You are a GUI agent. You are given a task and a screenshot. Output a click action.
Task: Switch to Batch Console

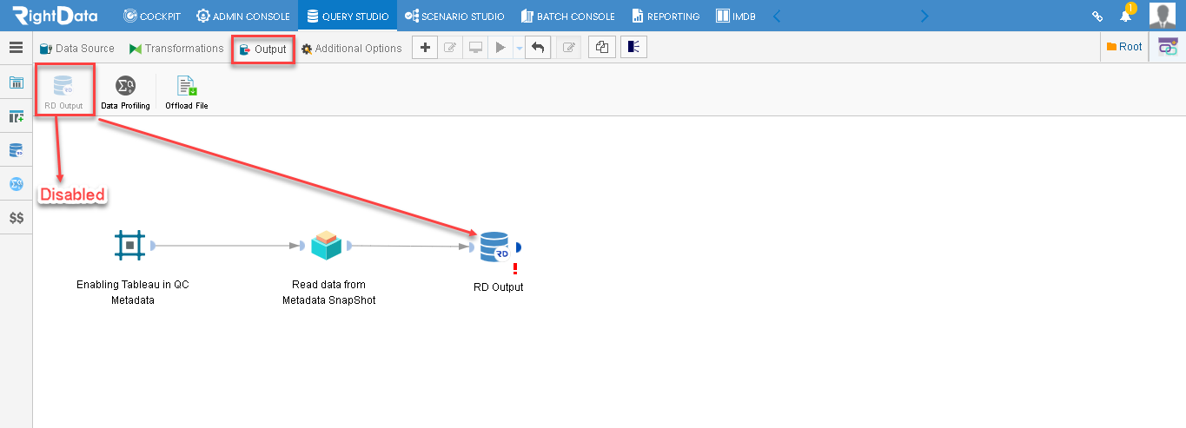pos(567,16)
